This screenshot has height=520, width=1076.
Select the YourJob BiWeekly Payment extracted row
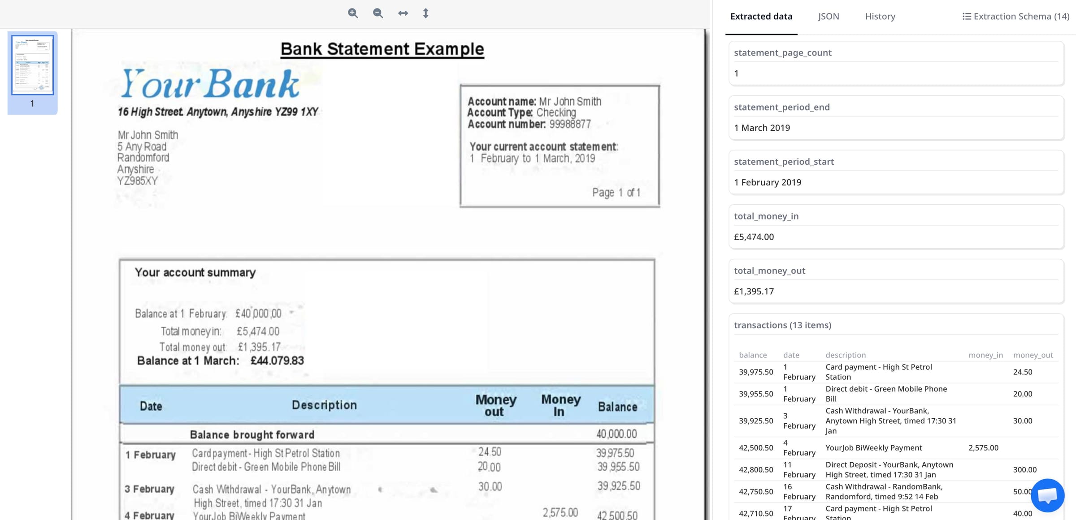896,448
